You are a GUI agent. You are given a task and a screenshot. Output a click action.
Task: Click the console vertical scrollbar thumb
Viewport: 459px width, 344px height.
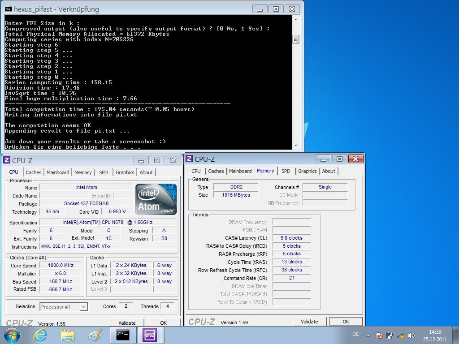(296, 39)
